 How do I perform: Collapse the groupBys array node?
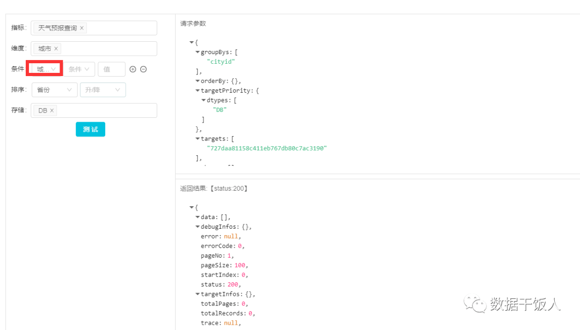pyautogui.click(x=198, y=52)
